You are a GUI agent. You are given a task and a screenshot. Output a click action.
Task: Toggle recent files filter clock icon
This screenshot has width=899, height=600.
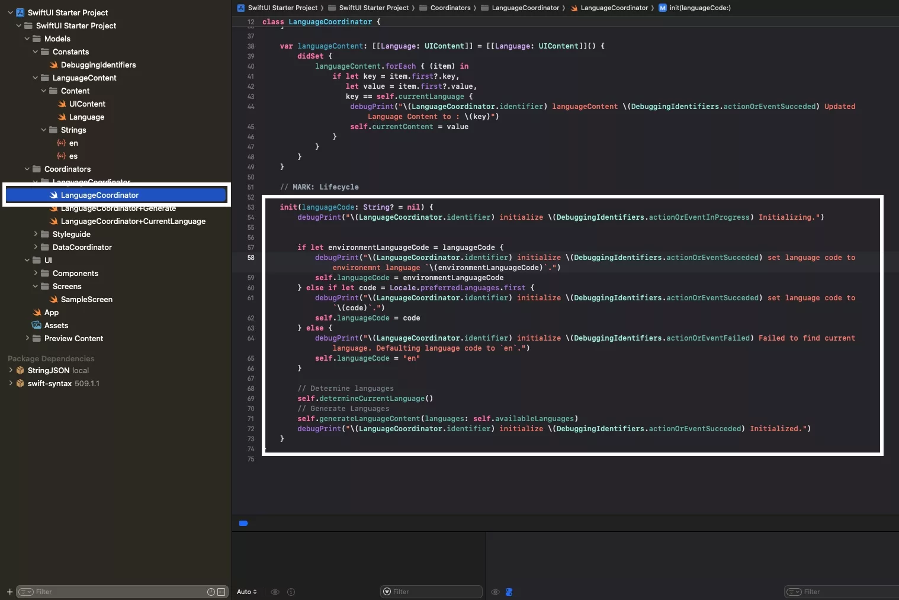click(x=211, y=592)
